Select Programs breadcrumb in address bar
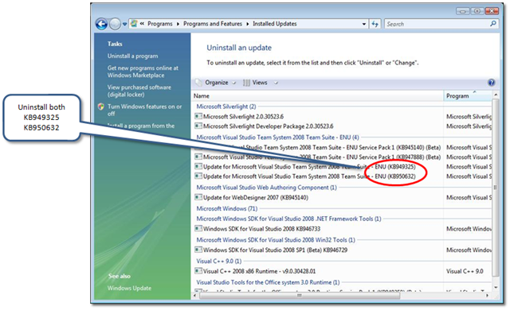This screenshot has height=310, width=510. [x=159, y=24]
